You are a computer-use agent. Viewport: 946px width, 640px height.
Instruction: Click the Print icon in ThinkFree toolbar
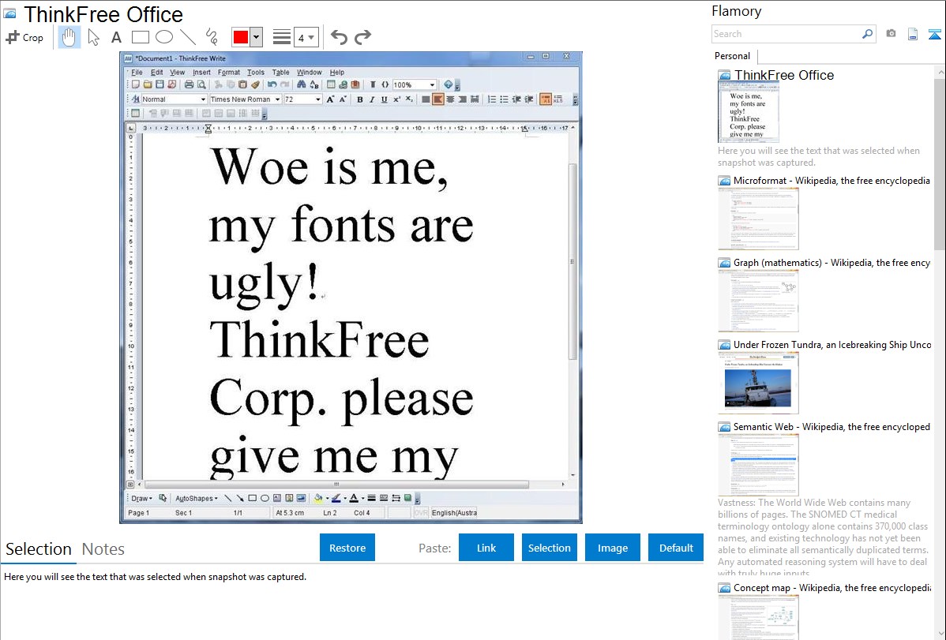click(189, 85)
